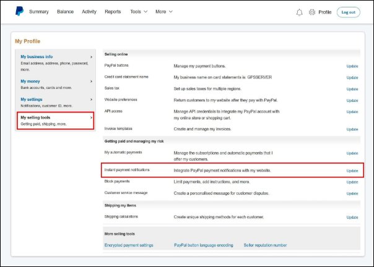The width and height of the screenshot is (374, 267).
Task: Select My money in sidebar
Action: point(30,81)
